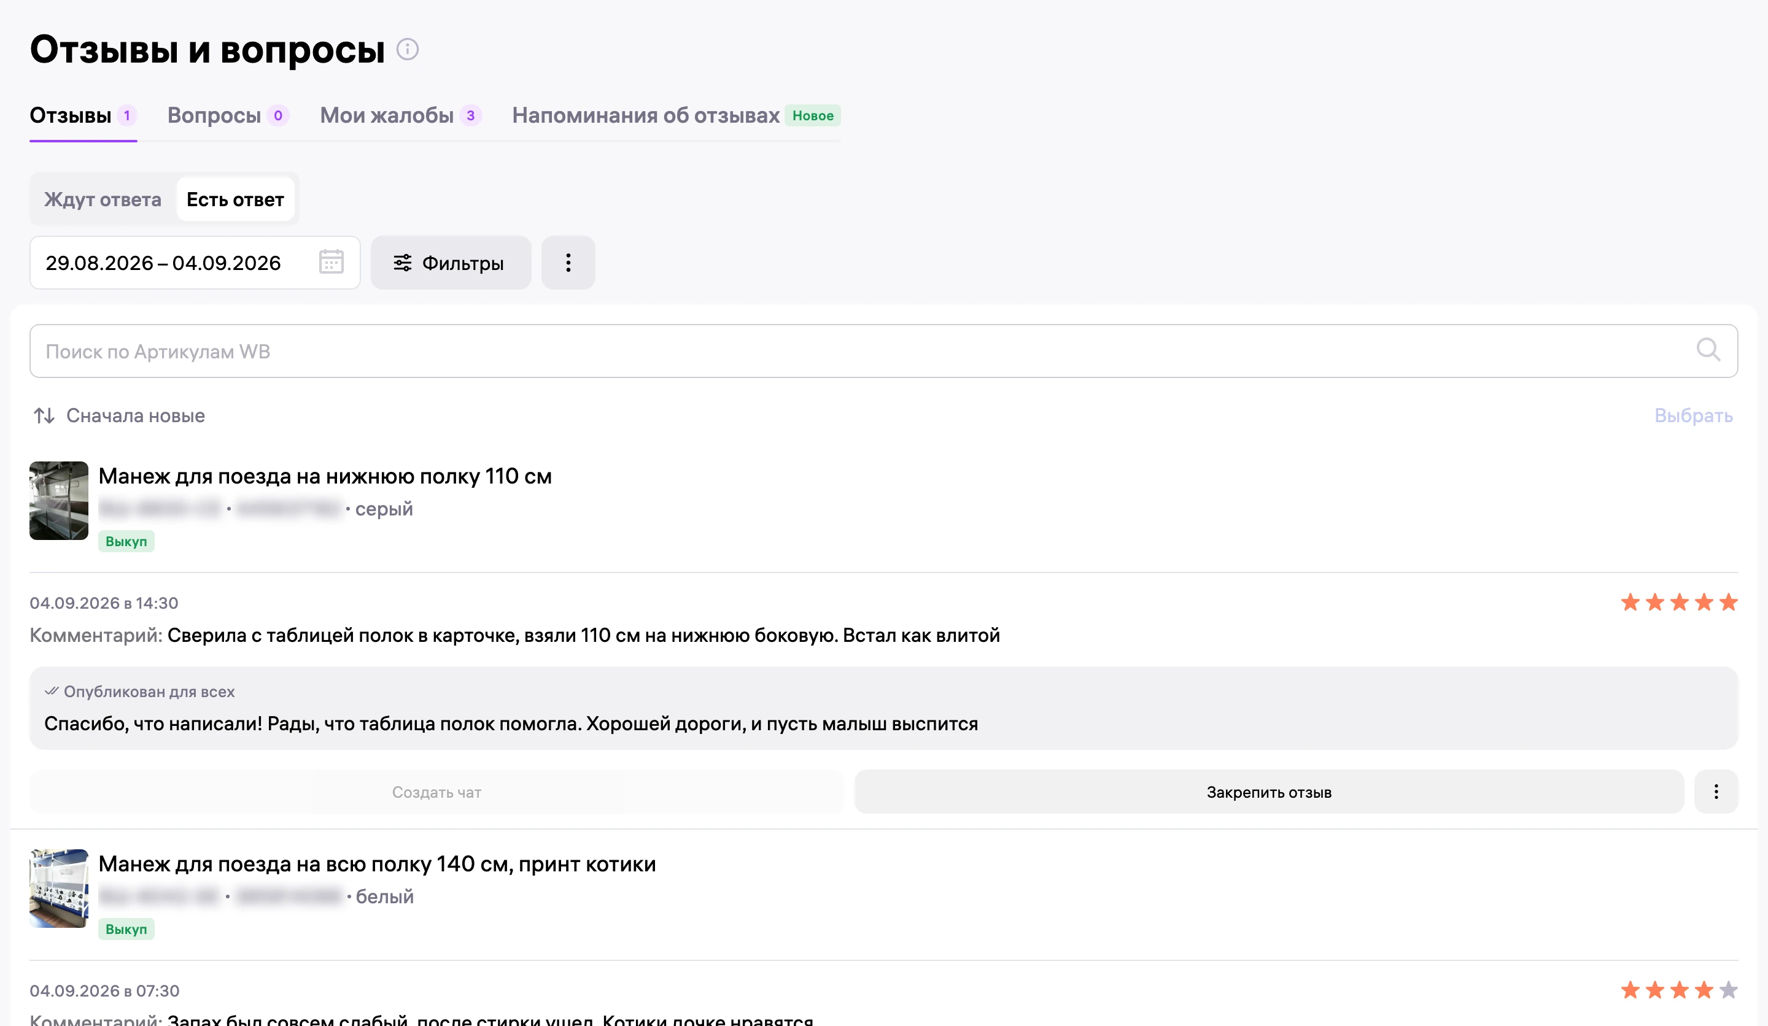Click the Выбрать link
This screenshot has width=1768, height=1026.
point(1693,415)
